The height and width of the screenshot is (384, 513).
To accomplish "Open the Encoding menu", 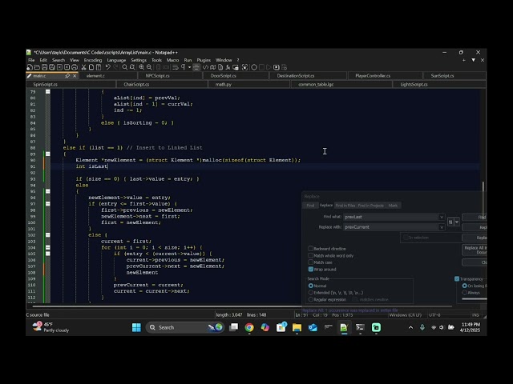I will 93,60.
